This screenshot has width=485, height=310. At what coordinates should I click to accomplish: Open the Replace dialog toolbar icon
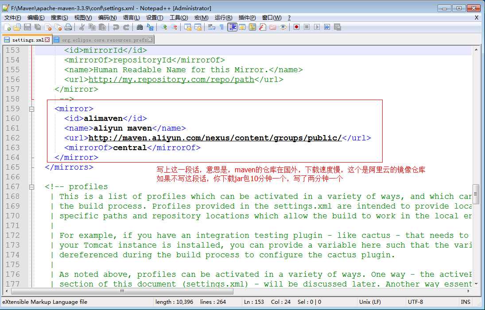click(x=150, y=27)
